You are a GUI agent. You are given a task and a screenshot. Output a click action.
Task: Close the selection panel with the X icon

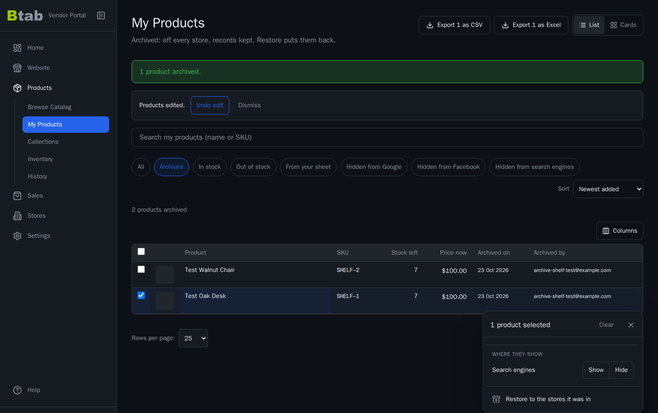point(631,325)
